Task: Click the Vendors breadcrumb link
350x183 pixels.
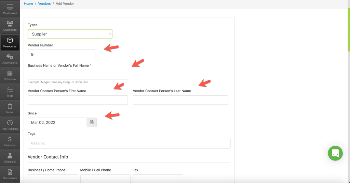Action: (x=44, y=3)
